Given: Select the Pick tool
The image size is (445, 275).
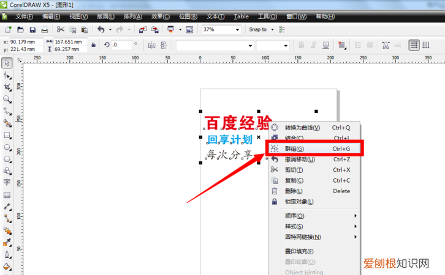Looking at the screenshot, I should coord(7,62).
